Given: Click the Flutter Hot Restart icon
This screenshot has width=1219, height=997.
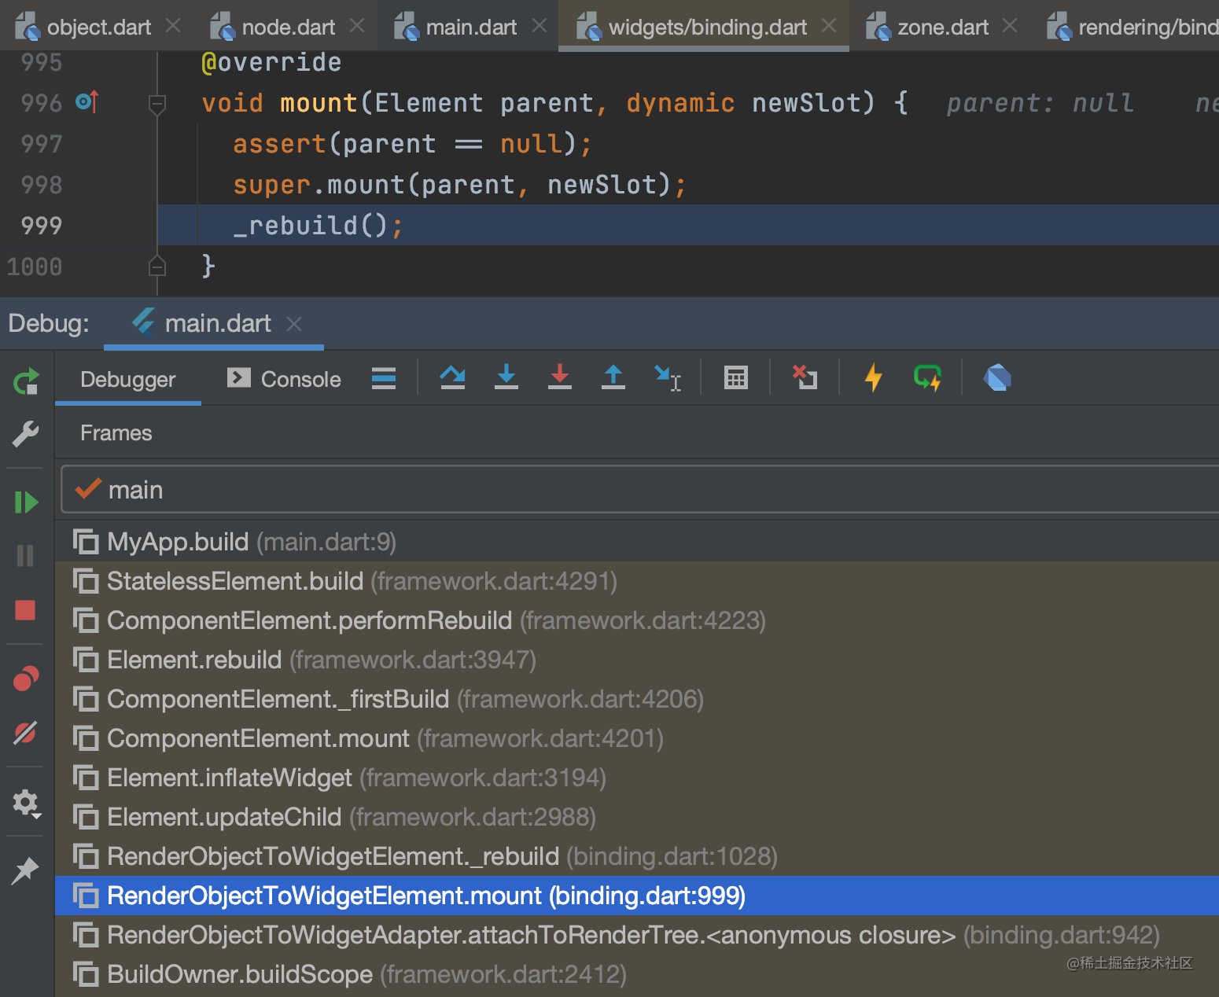Looking at the screenshot, I should (x=928, y=378).
